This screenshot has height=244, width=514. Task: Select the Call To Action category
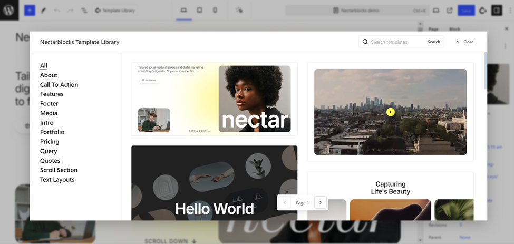pos(59,84)
